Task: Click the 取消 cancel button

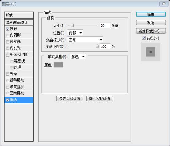Action: point(151,23)
